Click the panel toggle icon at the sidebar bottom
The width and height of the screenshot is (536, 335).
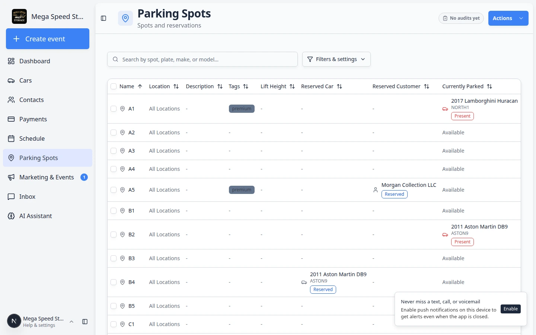click(85, 322)
